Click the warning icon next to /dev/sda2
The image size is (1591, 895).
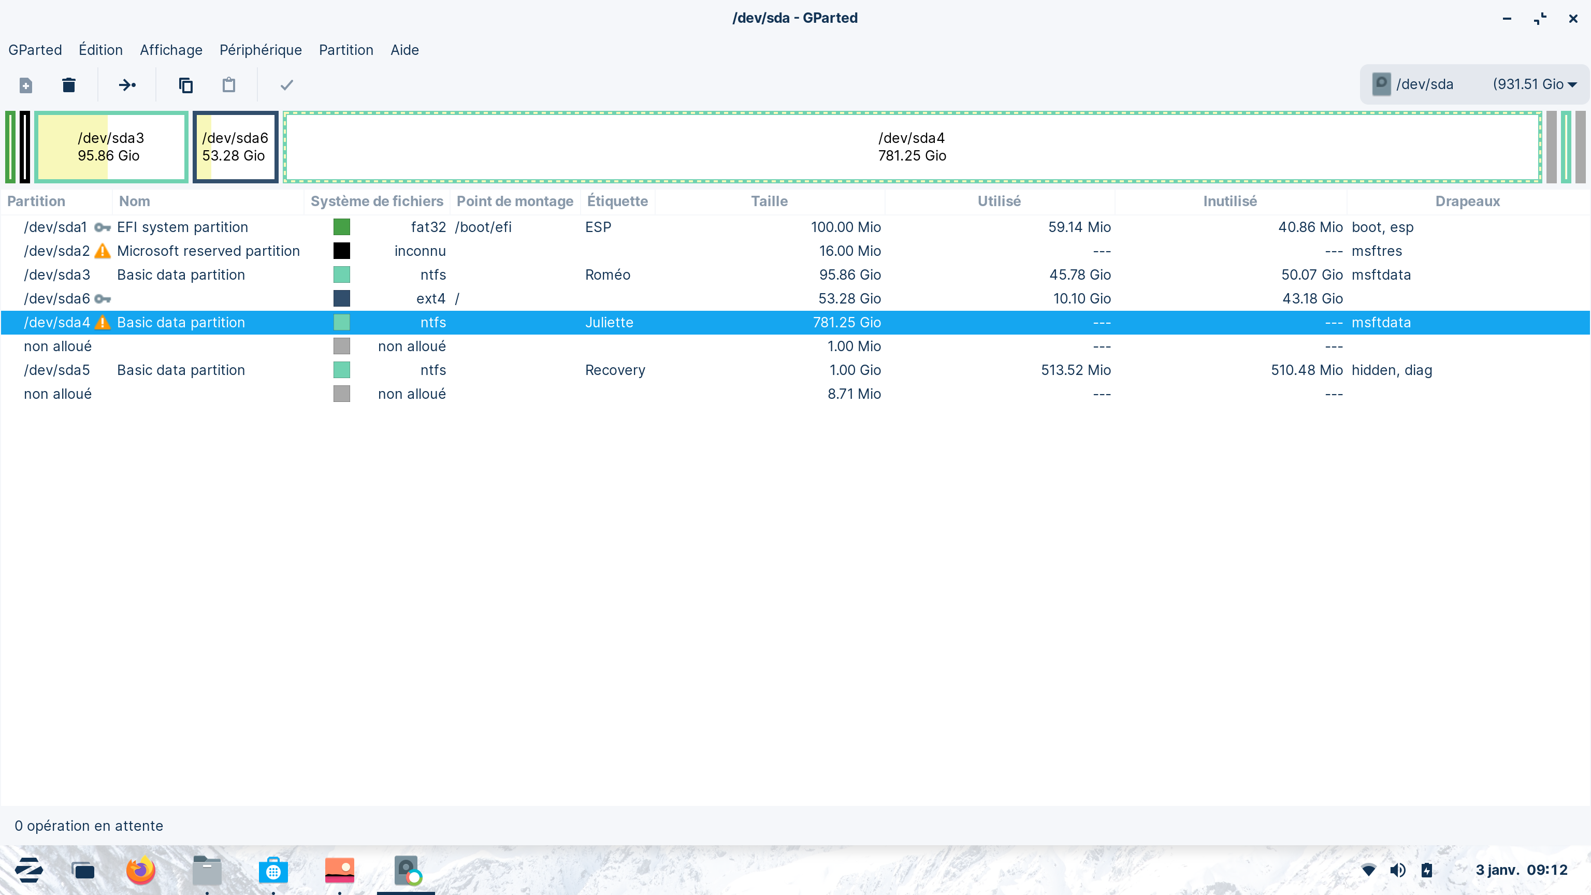point(103,251)
